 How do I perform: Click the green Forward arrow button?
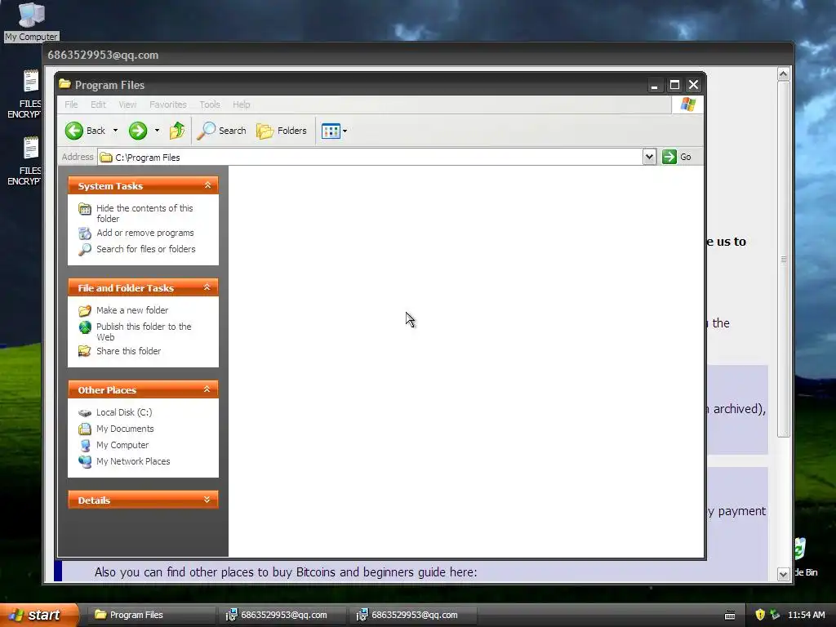click(137, 131)
